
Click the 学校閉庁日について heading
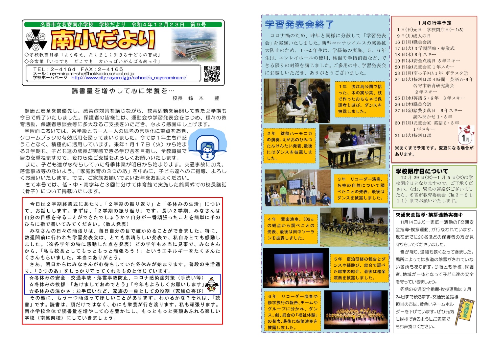tap(422, 171)
